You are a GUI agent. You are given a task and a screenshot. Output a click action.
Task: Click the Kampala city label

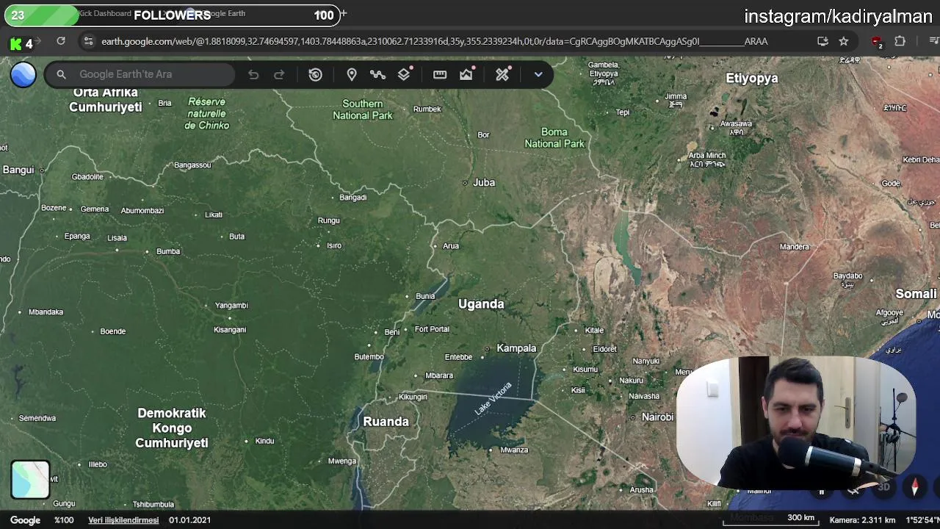(x=516, y=348)
